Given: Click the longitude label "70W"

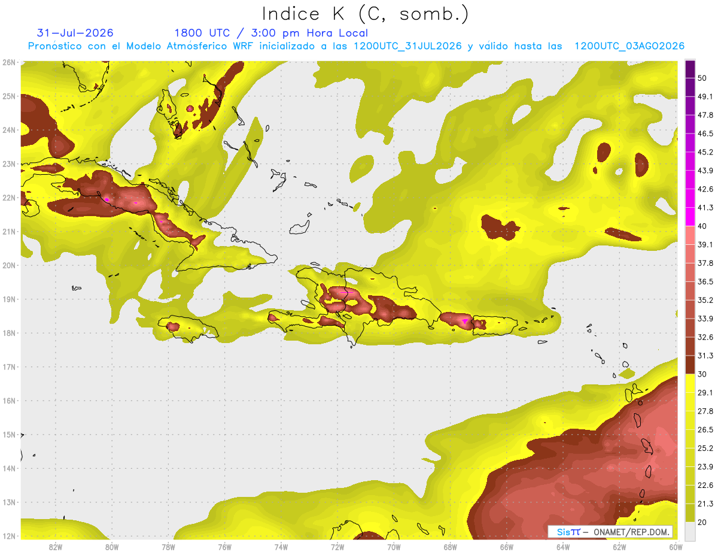Looking at the screenshot, I should [394, 547].
